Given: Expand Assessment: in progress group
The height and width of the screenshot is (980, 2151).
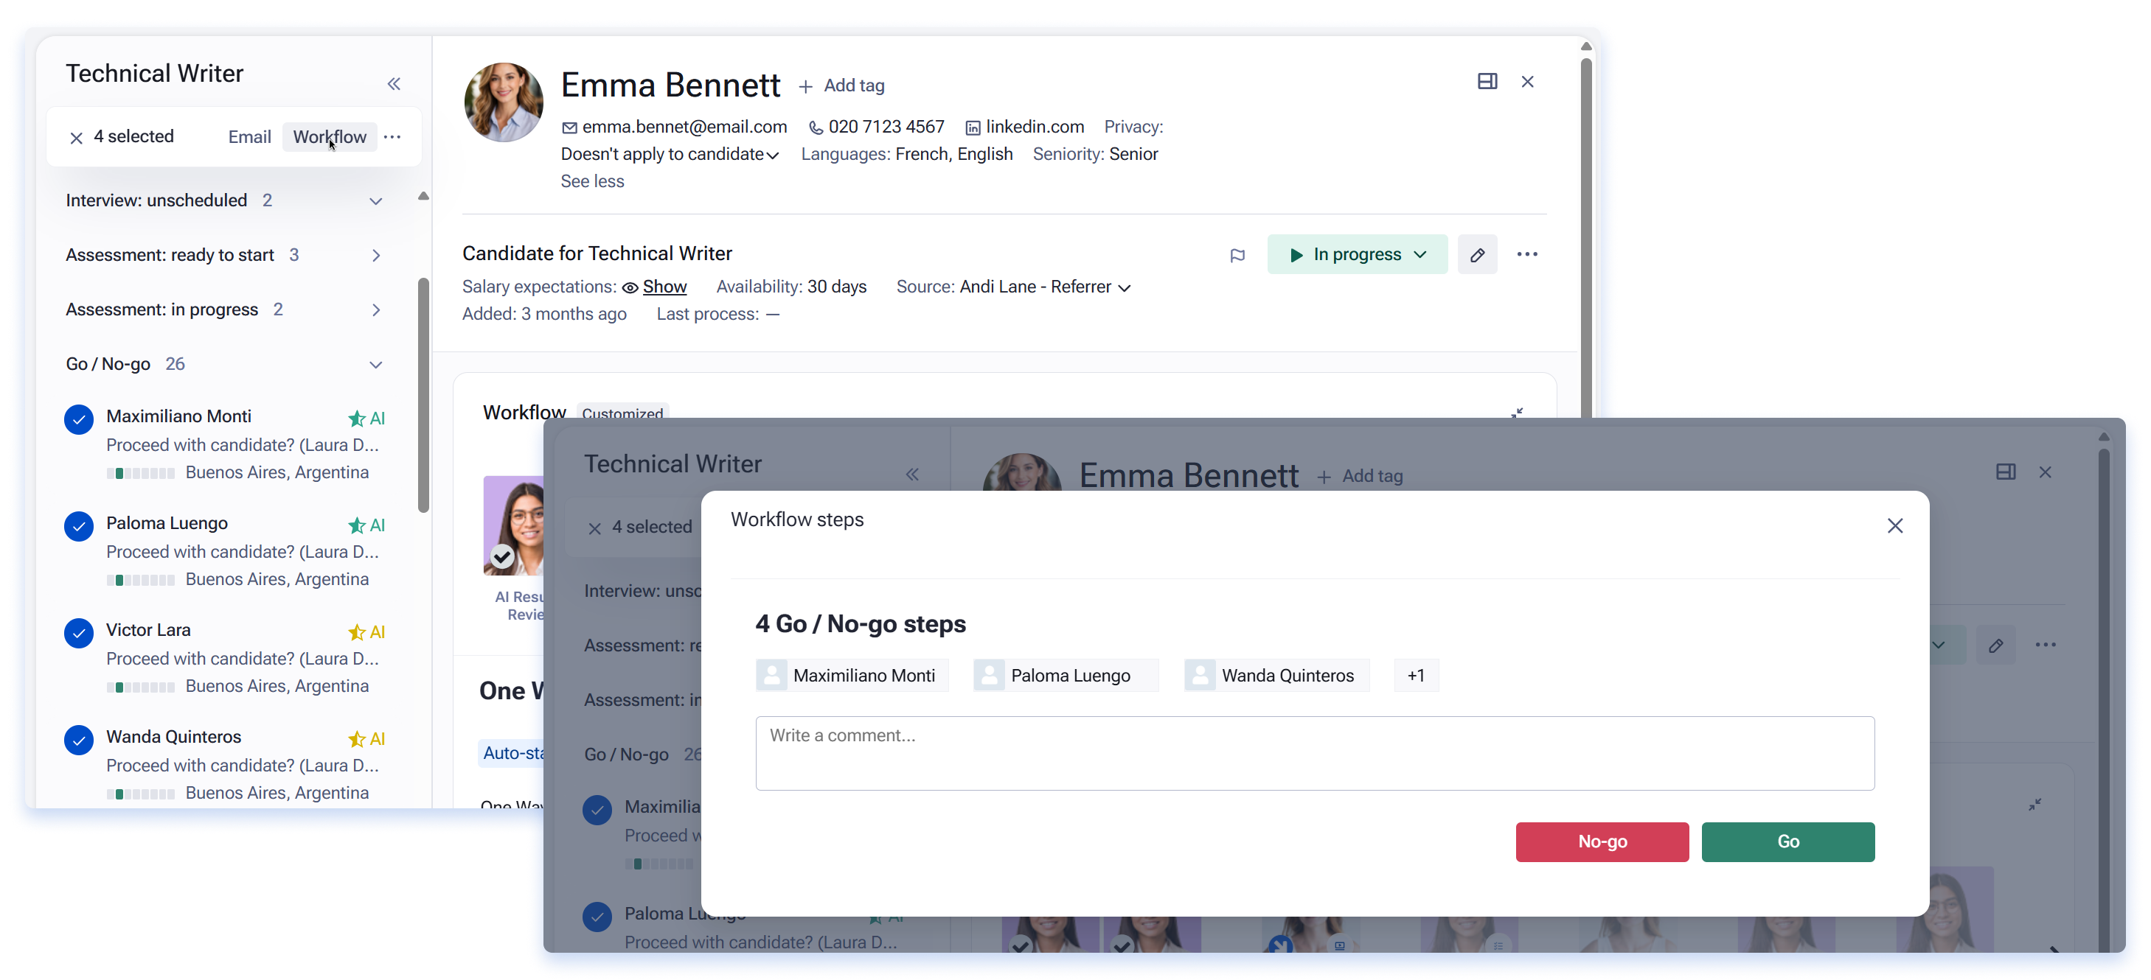Looking at the screenshot, I should pyautogui.click(x=376, y=309).
